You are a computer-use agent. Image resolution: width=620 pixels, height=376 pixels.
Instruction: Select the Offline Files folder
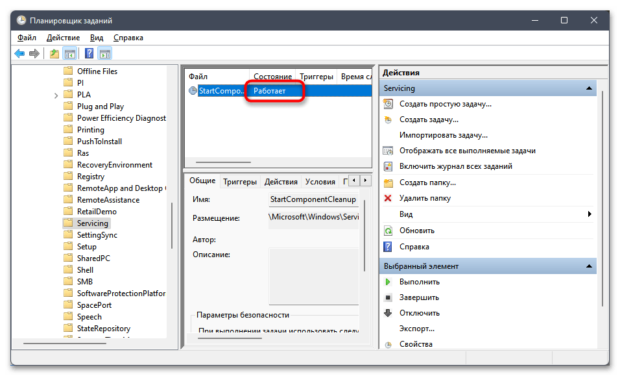coord(97,71)
